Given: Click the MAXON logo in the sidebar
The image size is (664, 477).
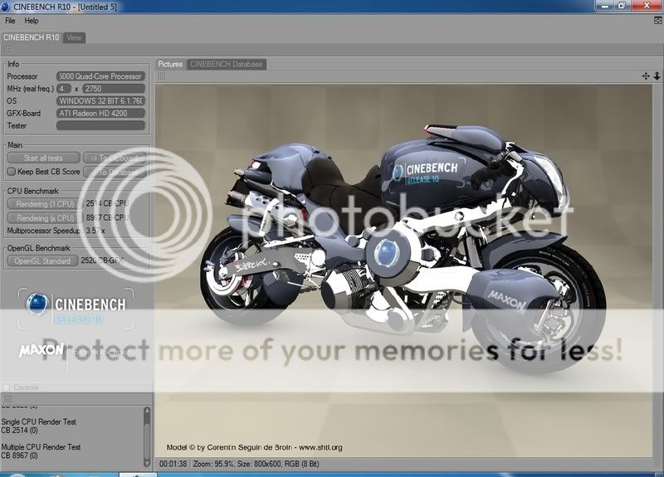Looking at the screenshot, I should [x=41, y=350].
